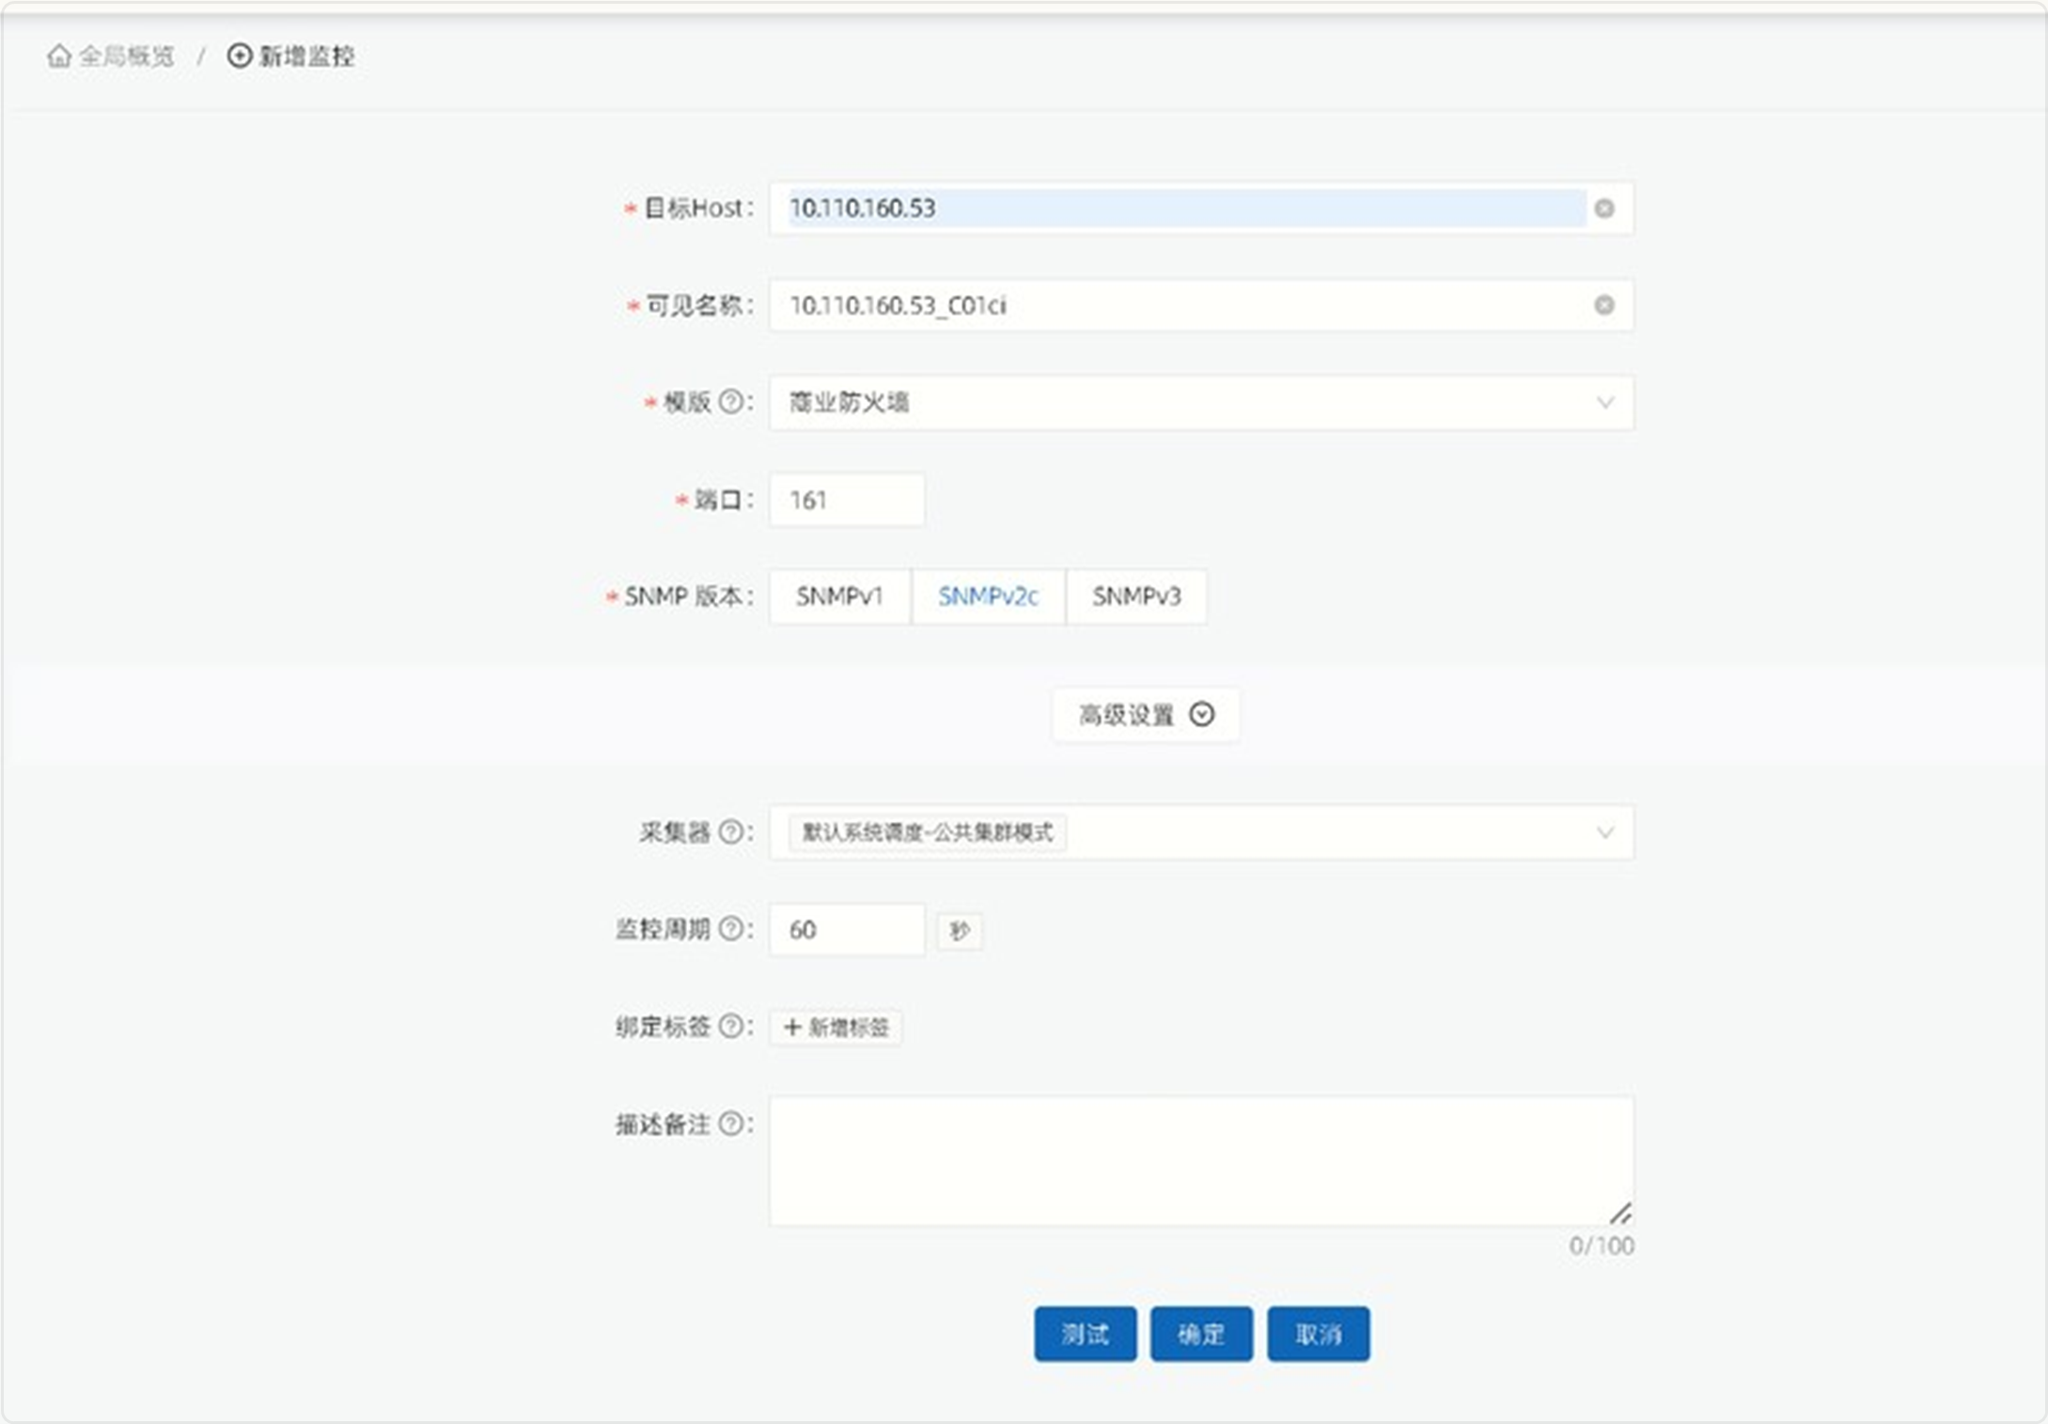The width and height of the screenshot is (2048, 1424).
Task: Clear the 可见名称 field using its clear icon
Action: [1605, 305]
